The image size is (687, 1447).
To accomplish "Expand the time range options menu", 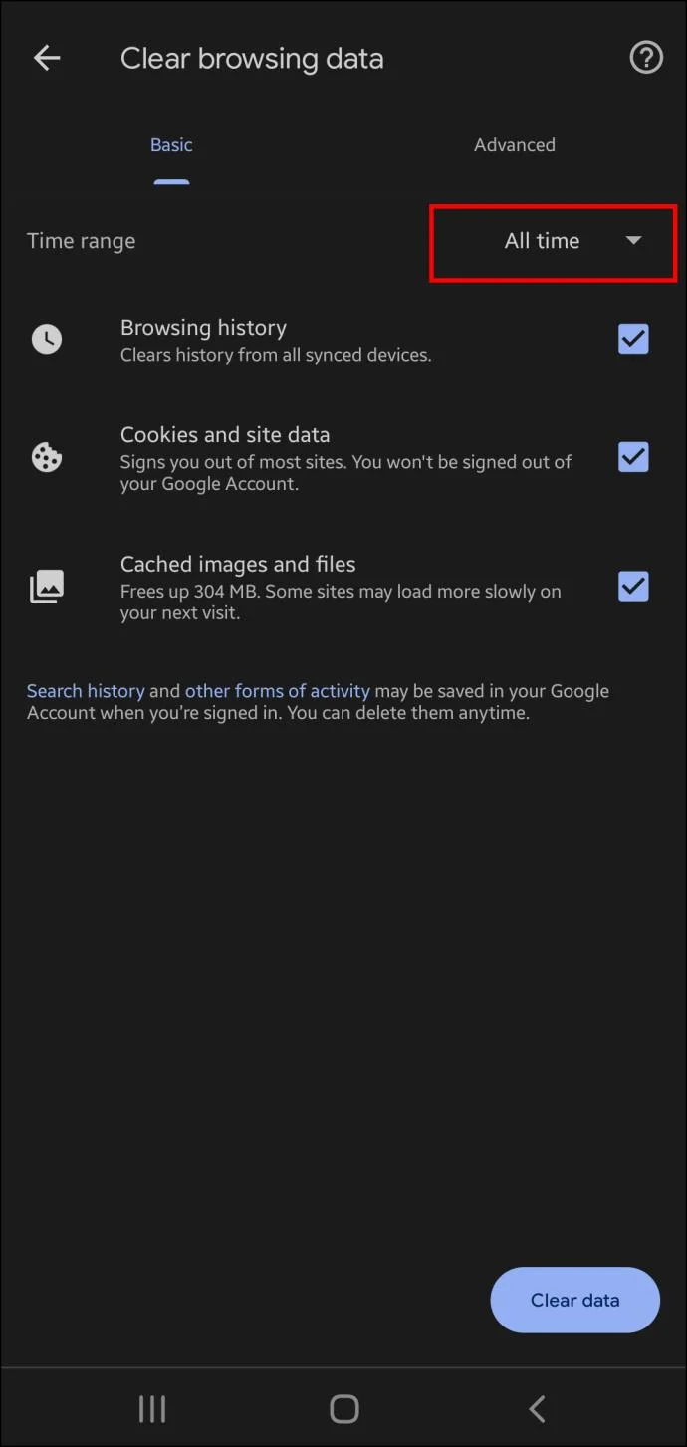I will [x=553, y=242].
